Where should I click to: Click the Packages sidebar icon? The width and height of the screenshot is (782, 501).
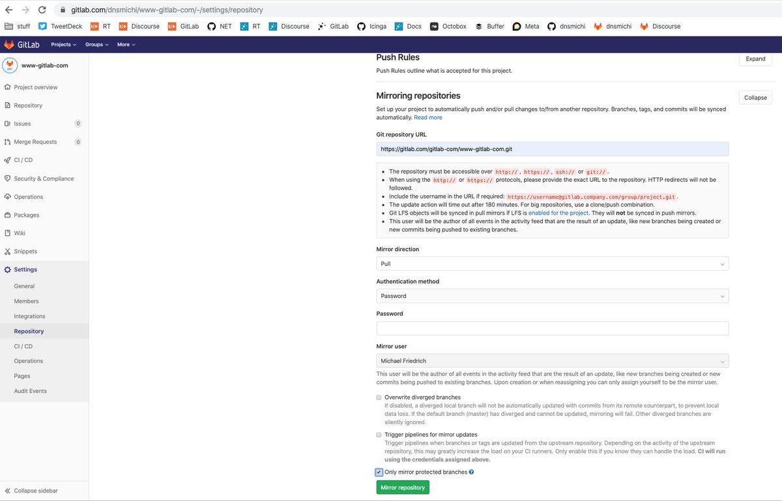7,215
